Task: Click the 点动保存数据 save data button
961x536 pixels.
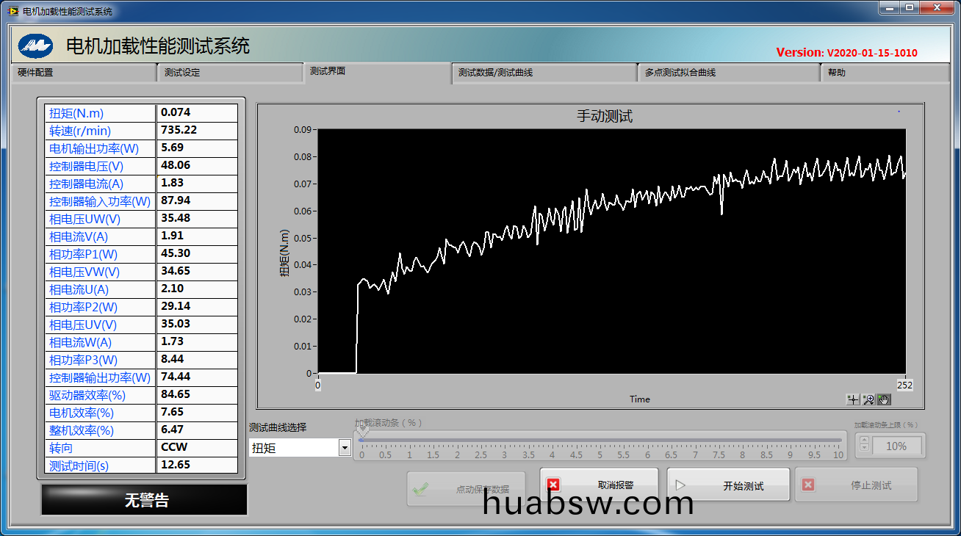Action: coord(467,489)
